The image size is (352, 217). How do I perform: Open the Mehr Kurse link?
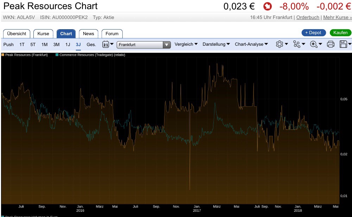tap(338, 17)
